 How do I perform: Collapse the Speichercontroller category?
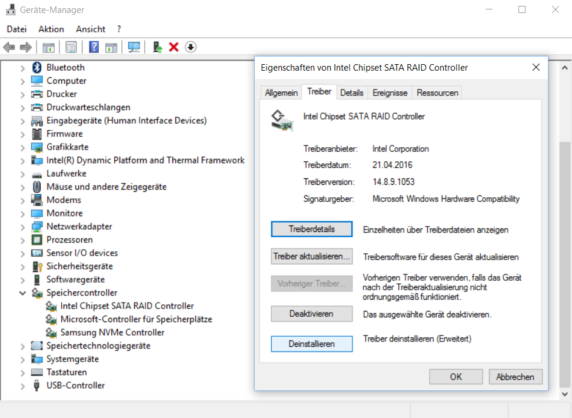coord(22,293)
